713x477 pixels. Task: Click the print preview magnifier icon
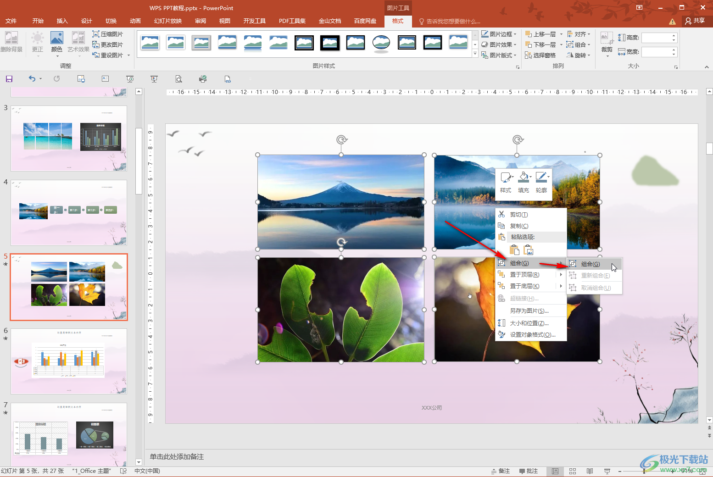[179, 79]
